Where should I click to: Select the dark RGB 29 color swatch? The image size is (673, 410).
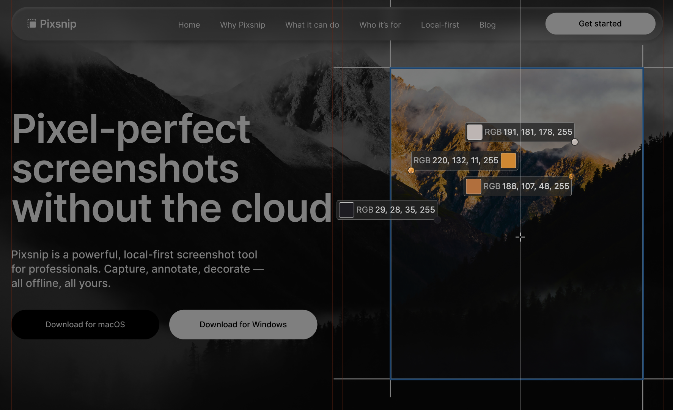pyautogui.click(x=346, y=210)
